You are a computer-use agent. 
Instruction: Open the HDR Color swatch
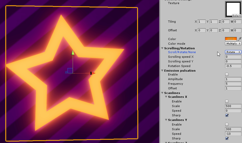click(231, 39)
